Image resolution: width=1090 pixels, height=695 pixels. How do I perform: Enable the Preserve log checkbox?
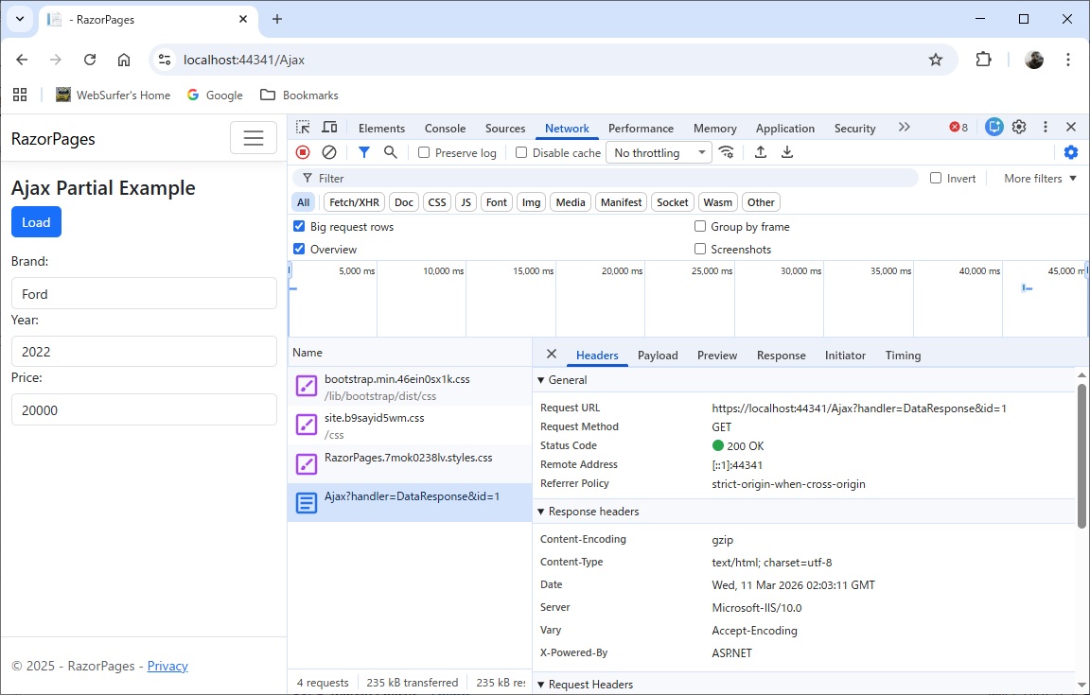point(424,153)
